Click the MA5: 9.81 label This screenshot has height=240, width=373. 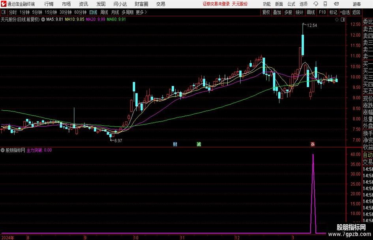55,19
